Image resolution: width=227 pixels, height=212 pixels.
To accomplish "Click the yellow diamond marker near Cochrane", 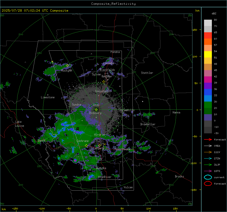I will point(87,145).
